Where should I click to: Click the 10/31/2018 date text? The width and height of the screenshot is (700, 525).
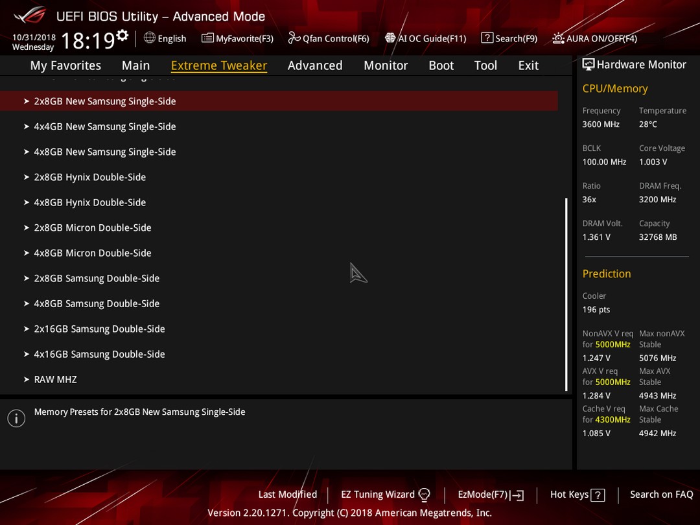pos(34,37)
